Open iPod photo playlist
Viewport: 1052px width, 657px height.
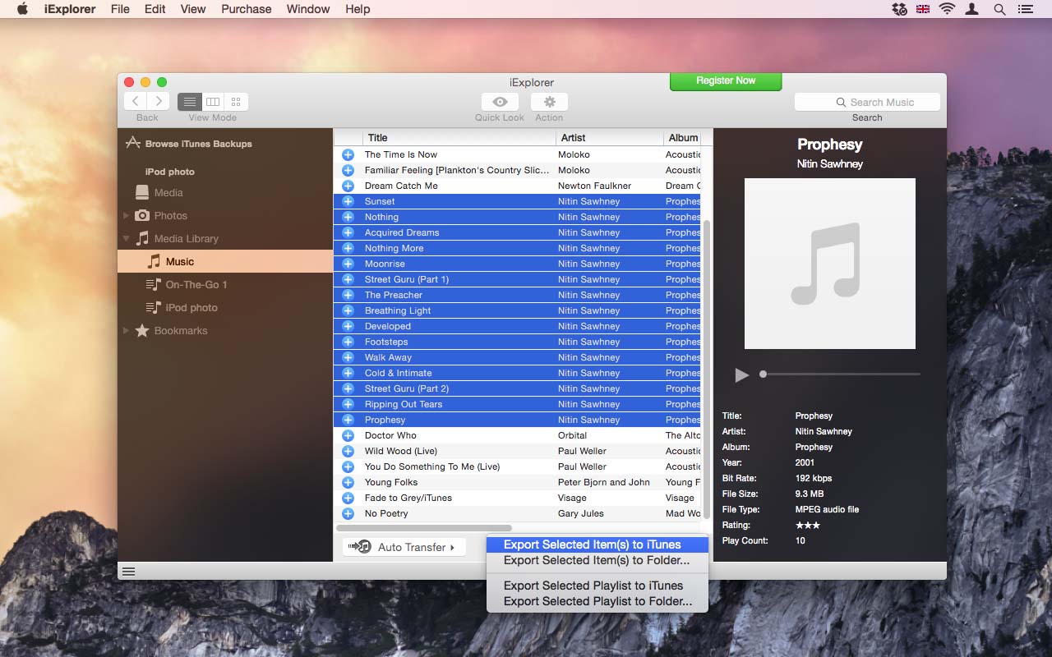191,307
